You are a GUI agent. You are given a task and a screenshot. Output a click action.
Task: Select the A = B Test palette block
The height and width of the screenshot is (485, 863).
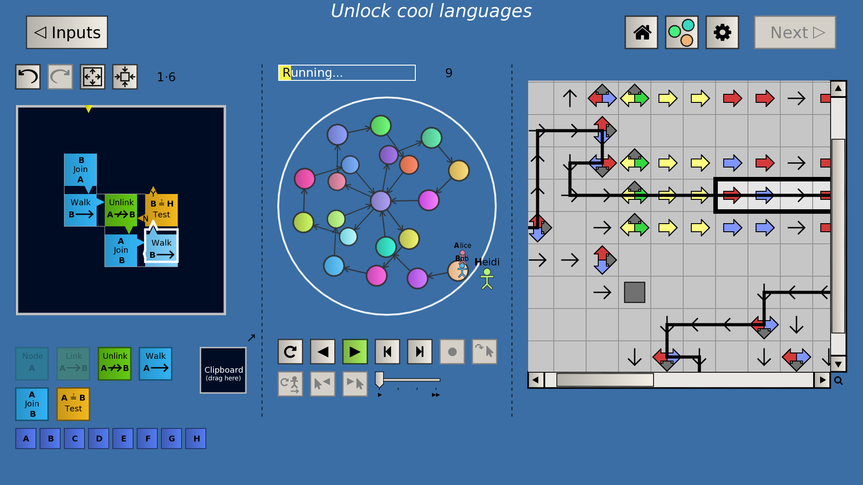pos(73,404)
